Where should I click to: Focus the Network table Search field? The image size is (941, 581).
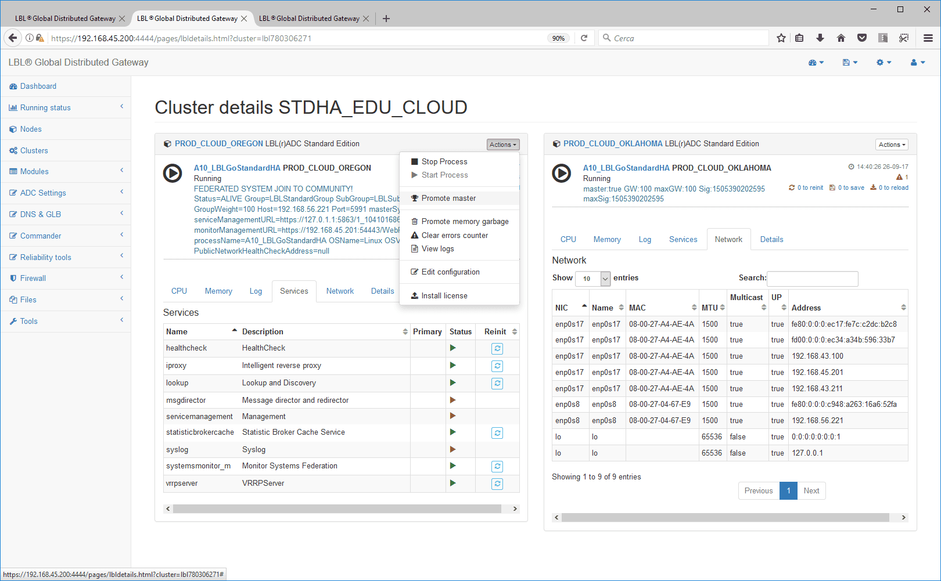(x=813, y=279)
